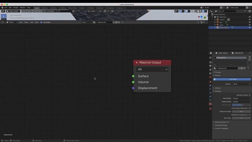Toggle the Collection exclude checkbox in outliner

pos(215,17)
